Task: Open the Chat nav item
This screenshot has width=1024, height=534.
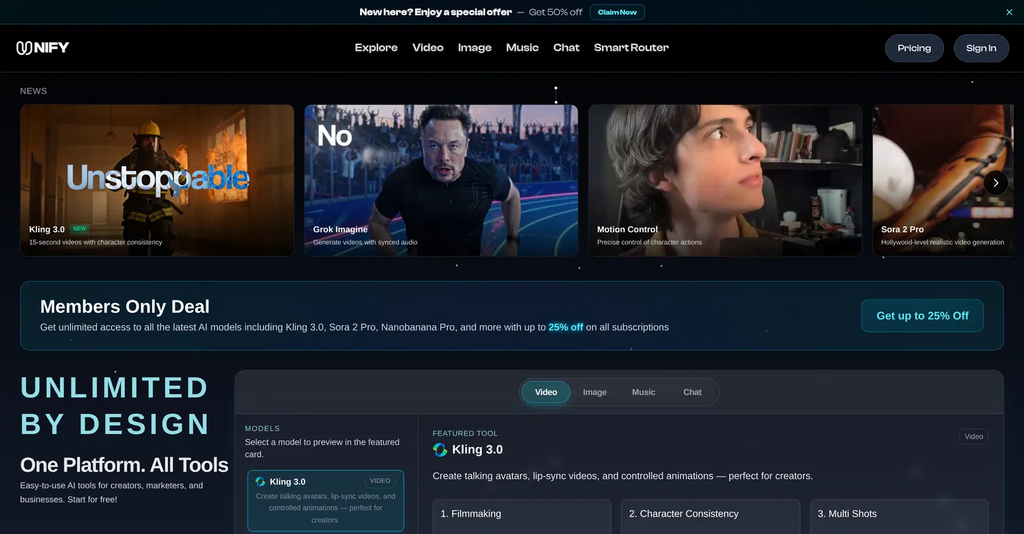Action: [567, 48]
